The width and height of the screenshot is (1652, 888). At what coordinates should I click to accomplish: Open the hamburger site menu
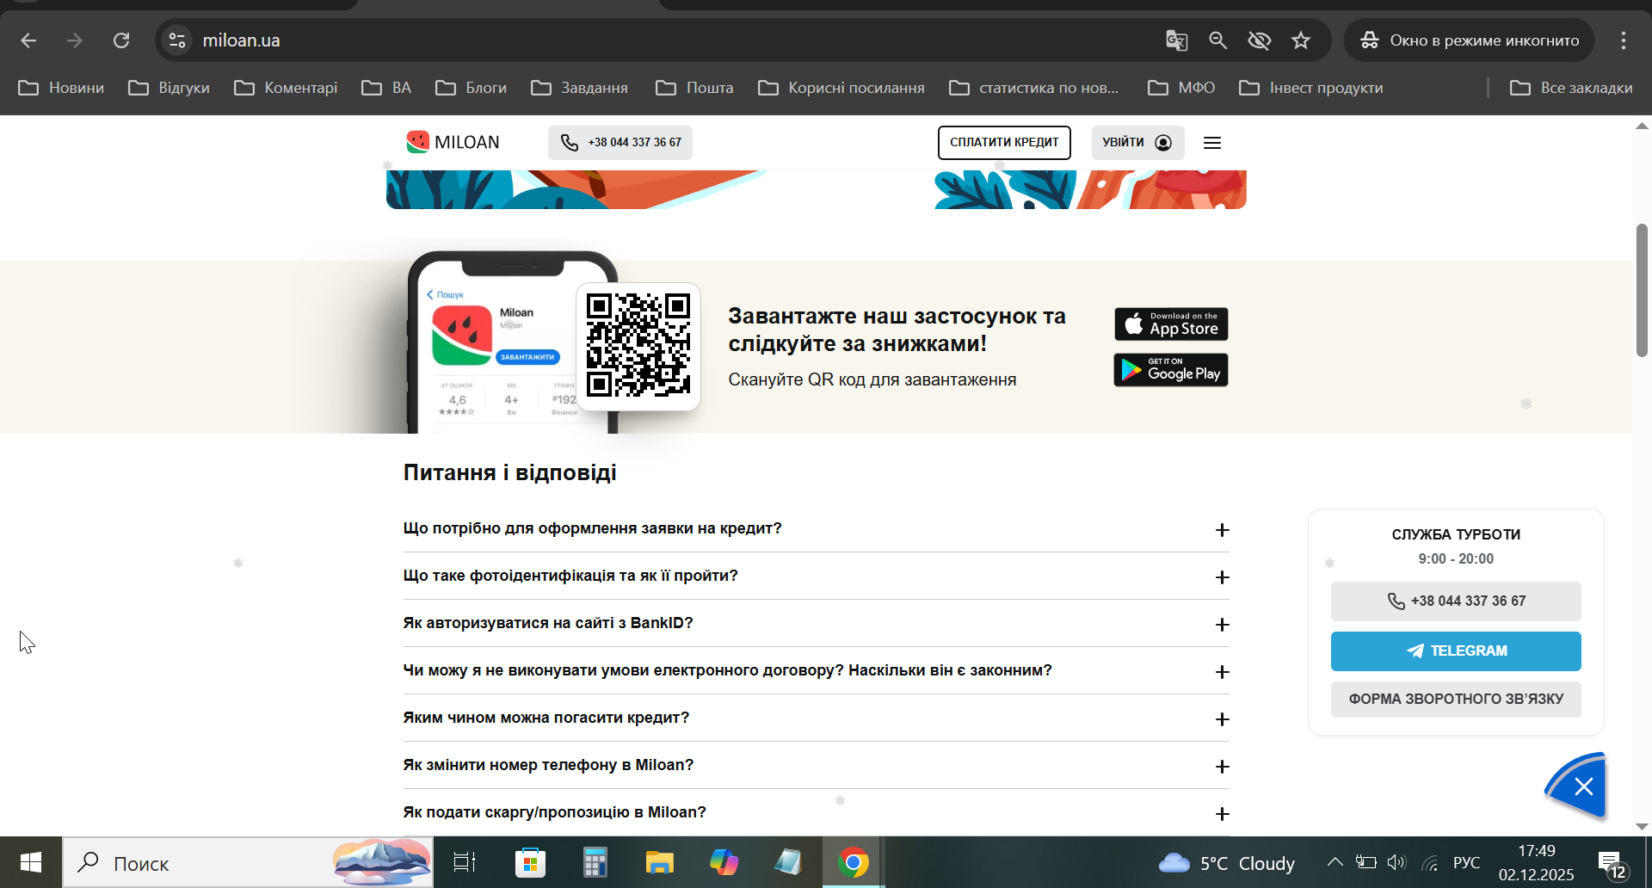click(x=1212, y=143)
